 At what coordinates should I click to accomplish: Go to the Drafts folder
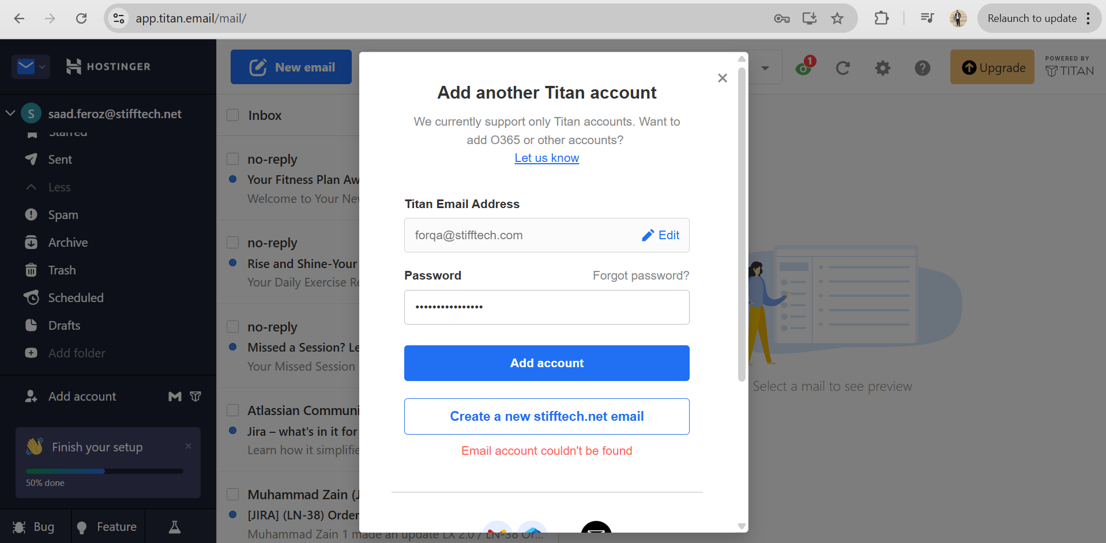[64, 326]
